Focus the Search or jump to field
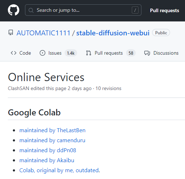The image size is (185, 179). point(83,10)
